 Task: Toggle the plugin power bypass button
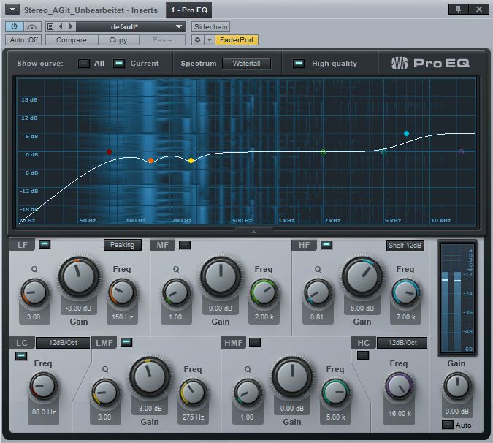(15, 27)
